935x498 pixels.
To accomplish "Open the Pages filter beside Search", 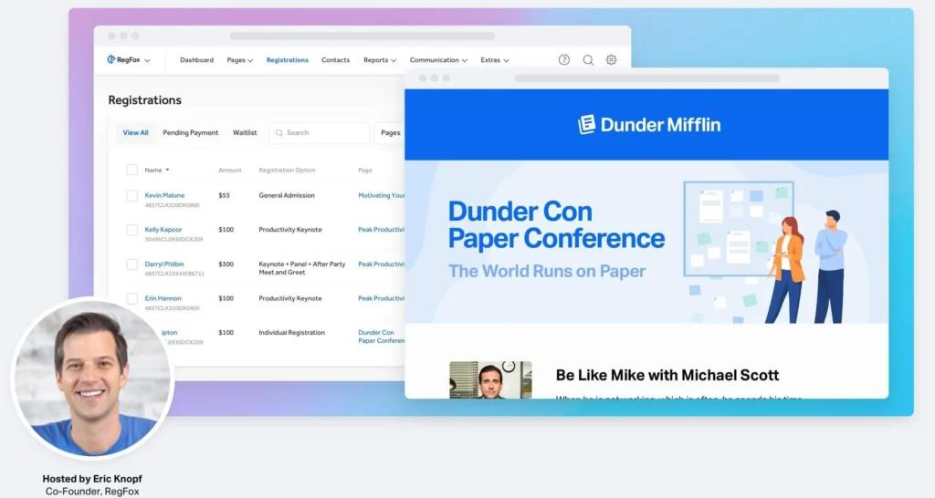I will pyautogui.click(x=391, y=133).
